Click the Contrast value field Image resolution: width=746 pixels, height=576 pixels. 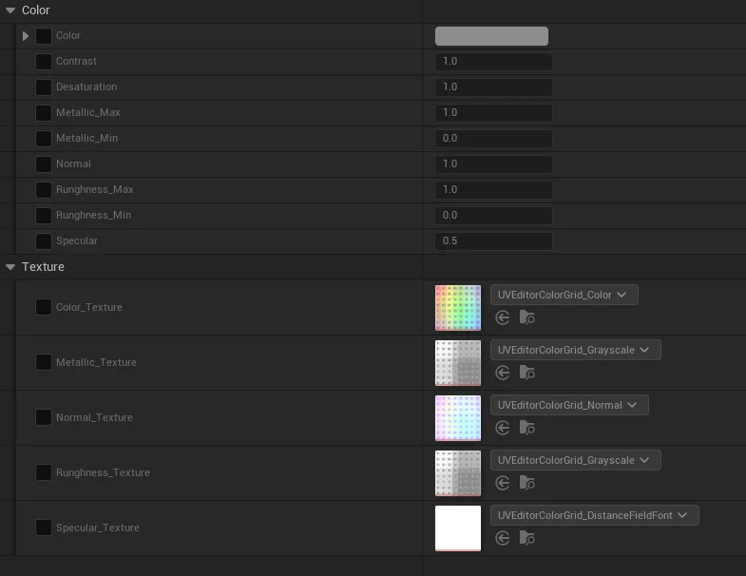[x=494, y=62]
